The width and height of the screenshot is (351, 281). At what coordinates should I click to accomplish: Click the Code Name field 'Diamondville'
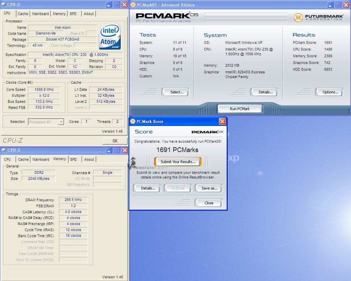point(46,33)
